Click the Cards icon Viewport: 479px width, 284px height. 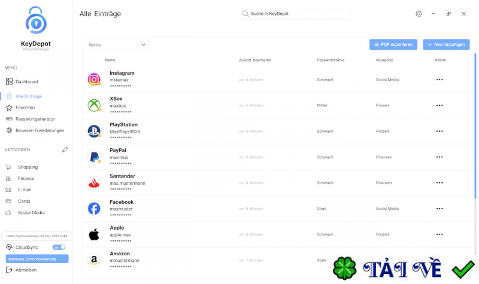point(8,201)
